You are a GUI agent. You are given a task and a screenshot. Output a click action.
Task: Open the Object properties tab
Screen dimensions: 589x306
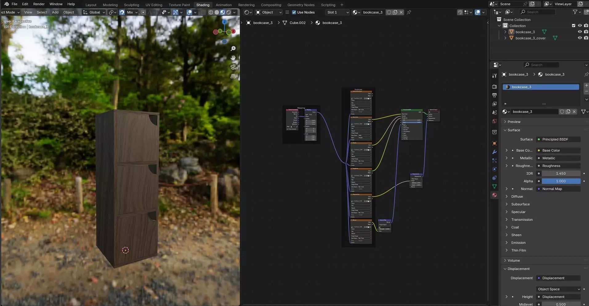point(494,143)
